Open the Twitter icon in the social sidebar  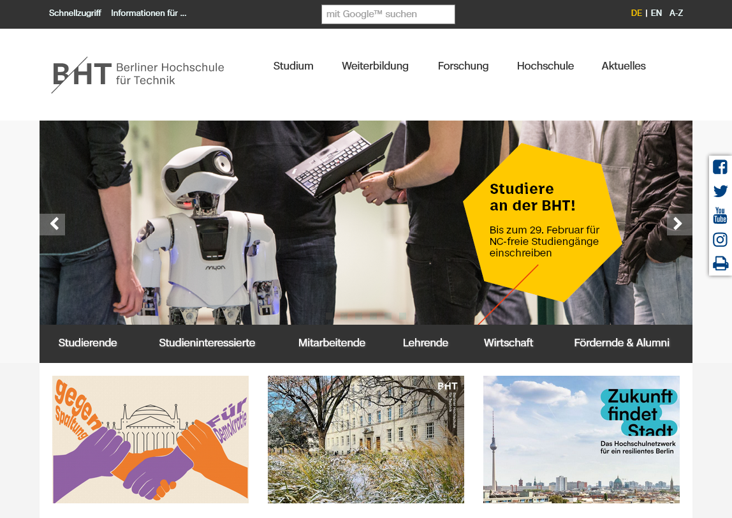(x=720, y=191)
